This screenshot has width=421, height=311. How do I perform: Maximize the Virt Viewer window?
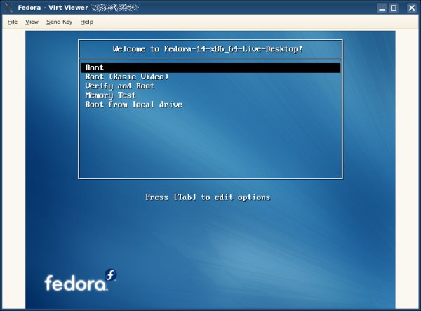[394, 8]
